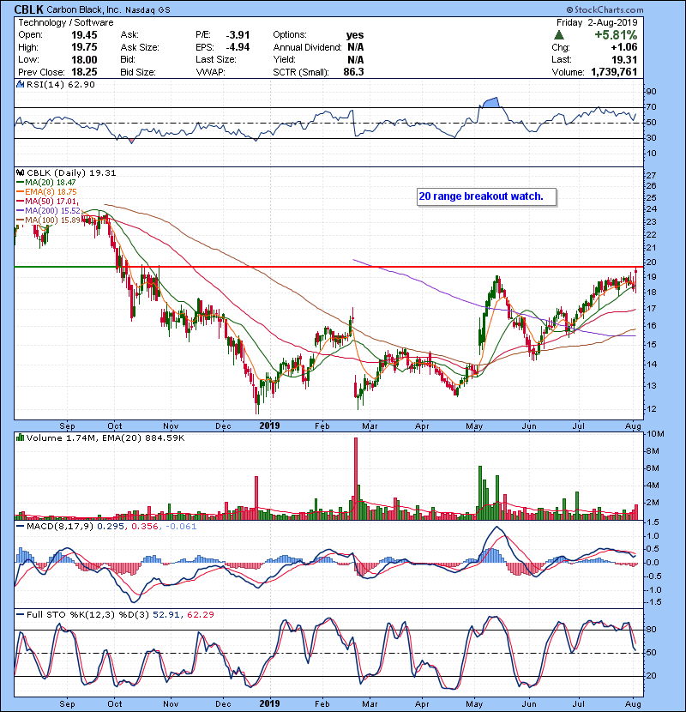Click the Aug label on bottom time axis
The image size is (686, 712).
[x=633, y=703]
